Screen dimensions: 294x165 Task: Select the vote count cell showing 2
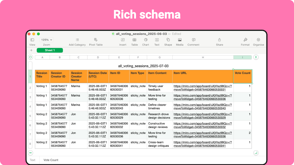click(x=243, y=135)
